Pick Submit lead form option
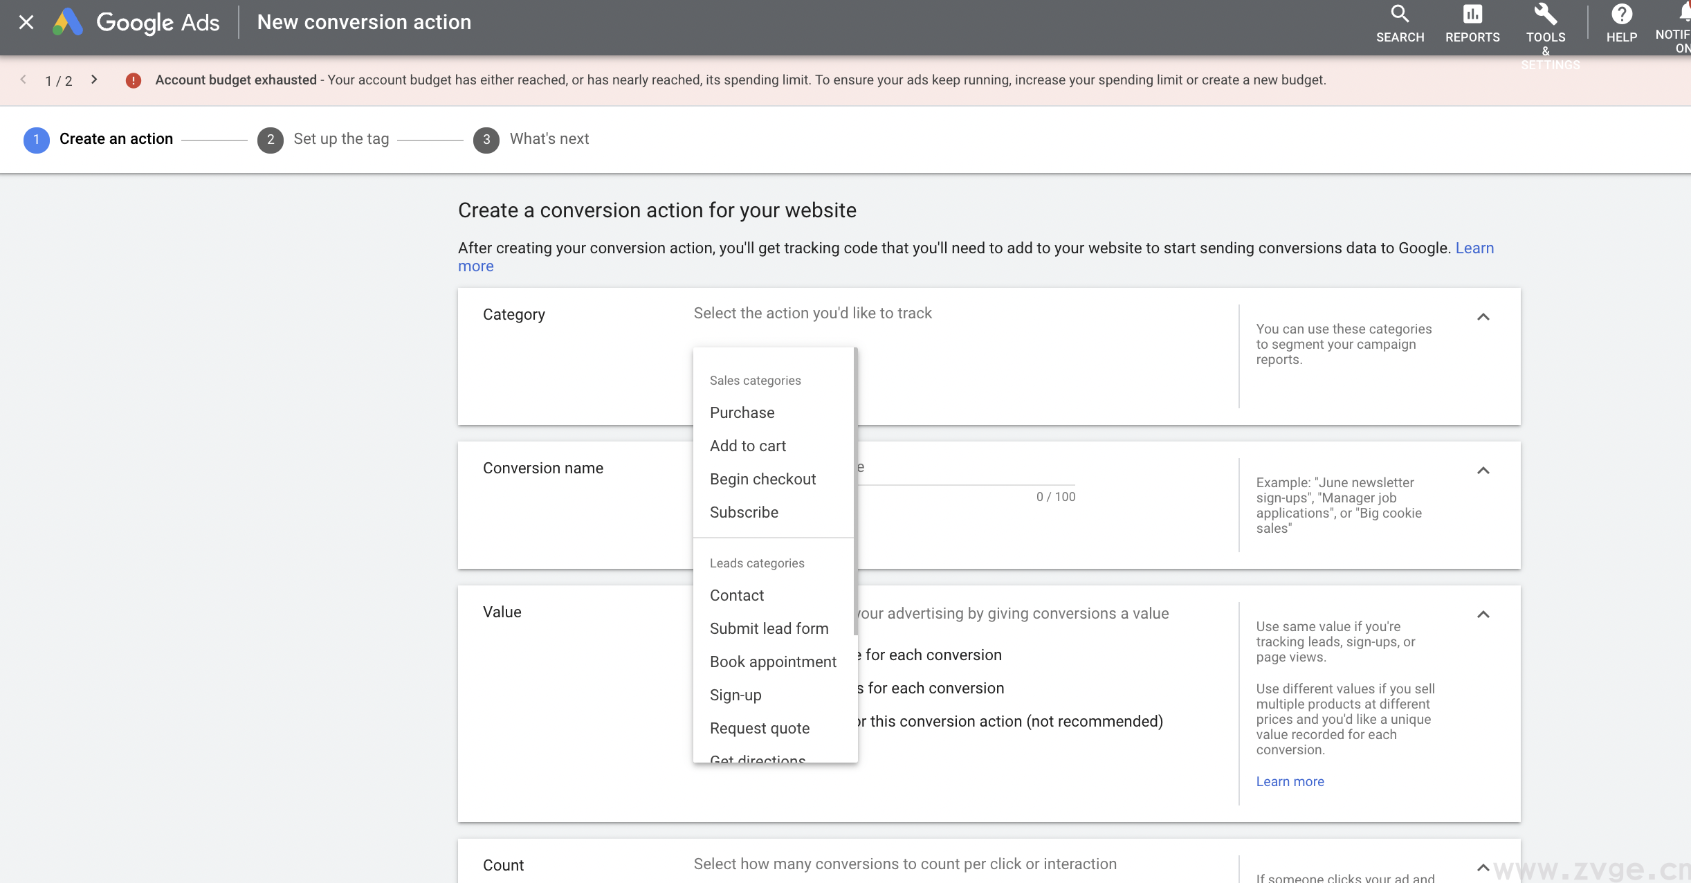The width and height of the screenshot is (1691, 883). point(769,628)
